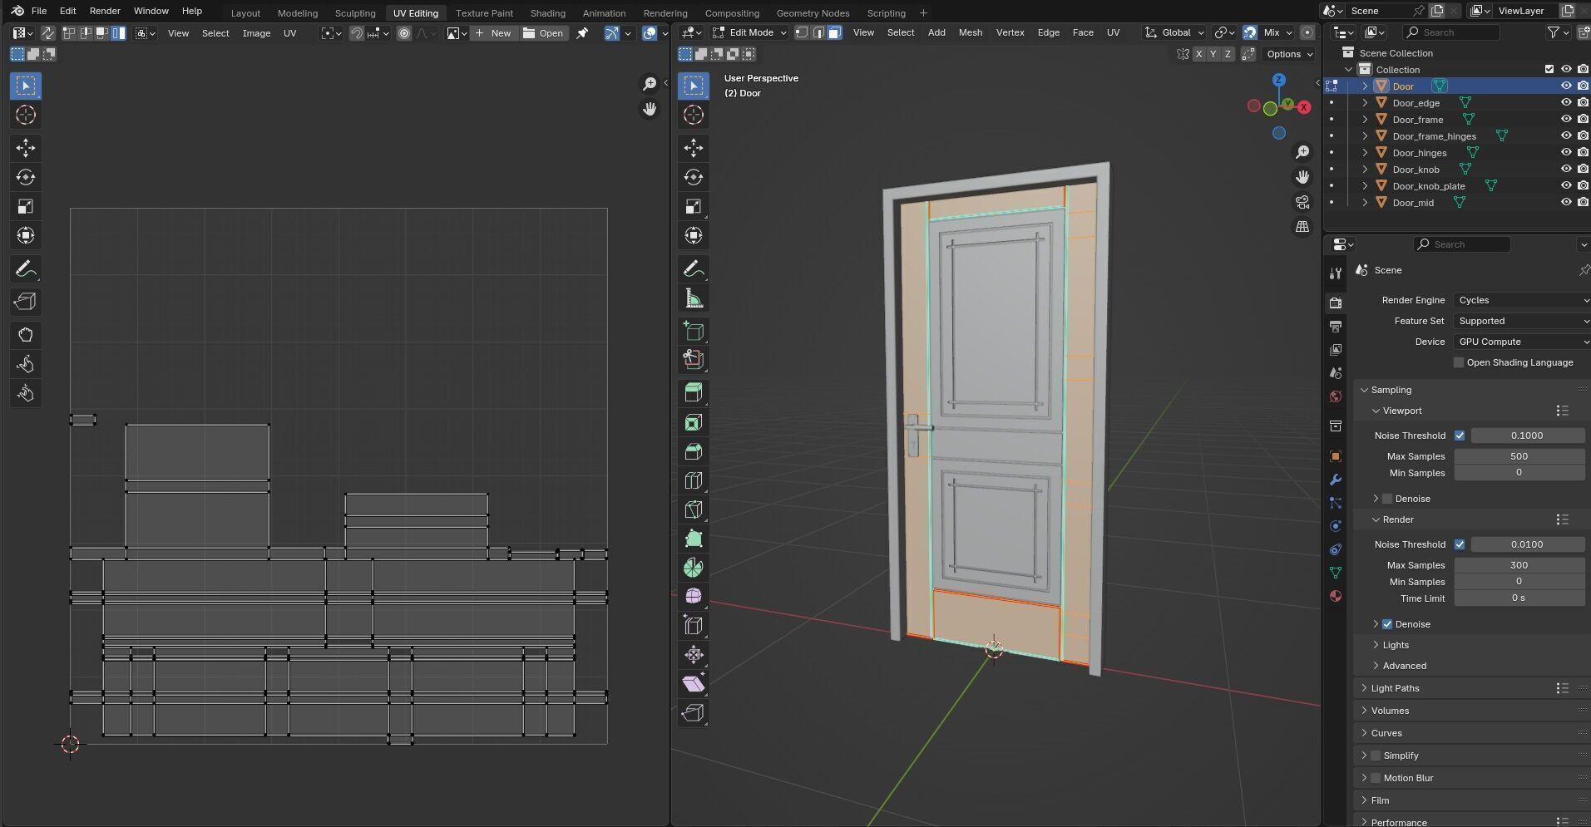Enable the Simplify checkbox
Viewport: 1591px width, 827px height.
pyautogui.click(x=1376, y=756)
